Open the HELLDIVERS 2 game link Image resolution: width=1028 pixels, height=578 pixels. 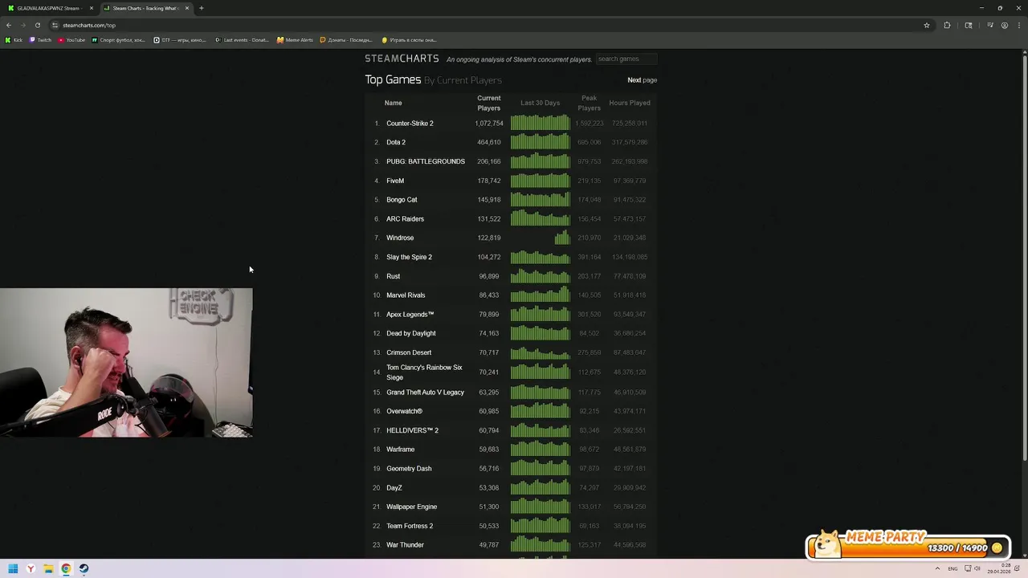(412, 430)
